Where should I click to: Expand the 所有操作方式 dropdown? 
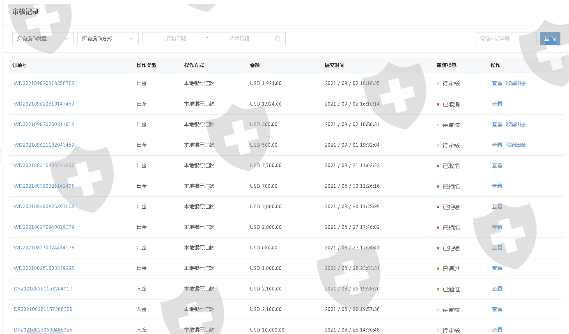pos(108,39)
